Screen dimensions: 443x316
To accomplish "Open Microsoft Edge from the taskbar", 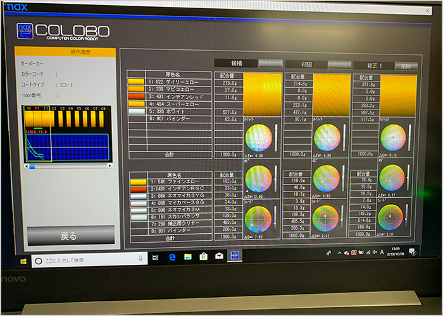I will pos(172,257).
